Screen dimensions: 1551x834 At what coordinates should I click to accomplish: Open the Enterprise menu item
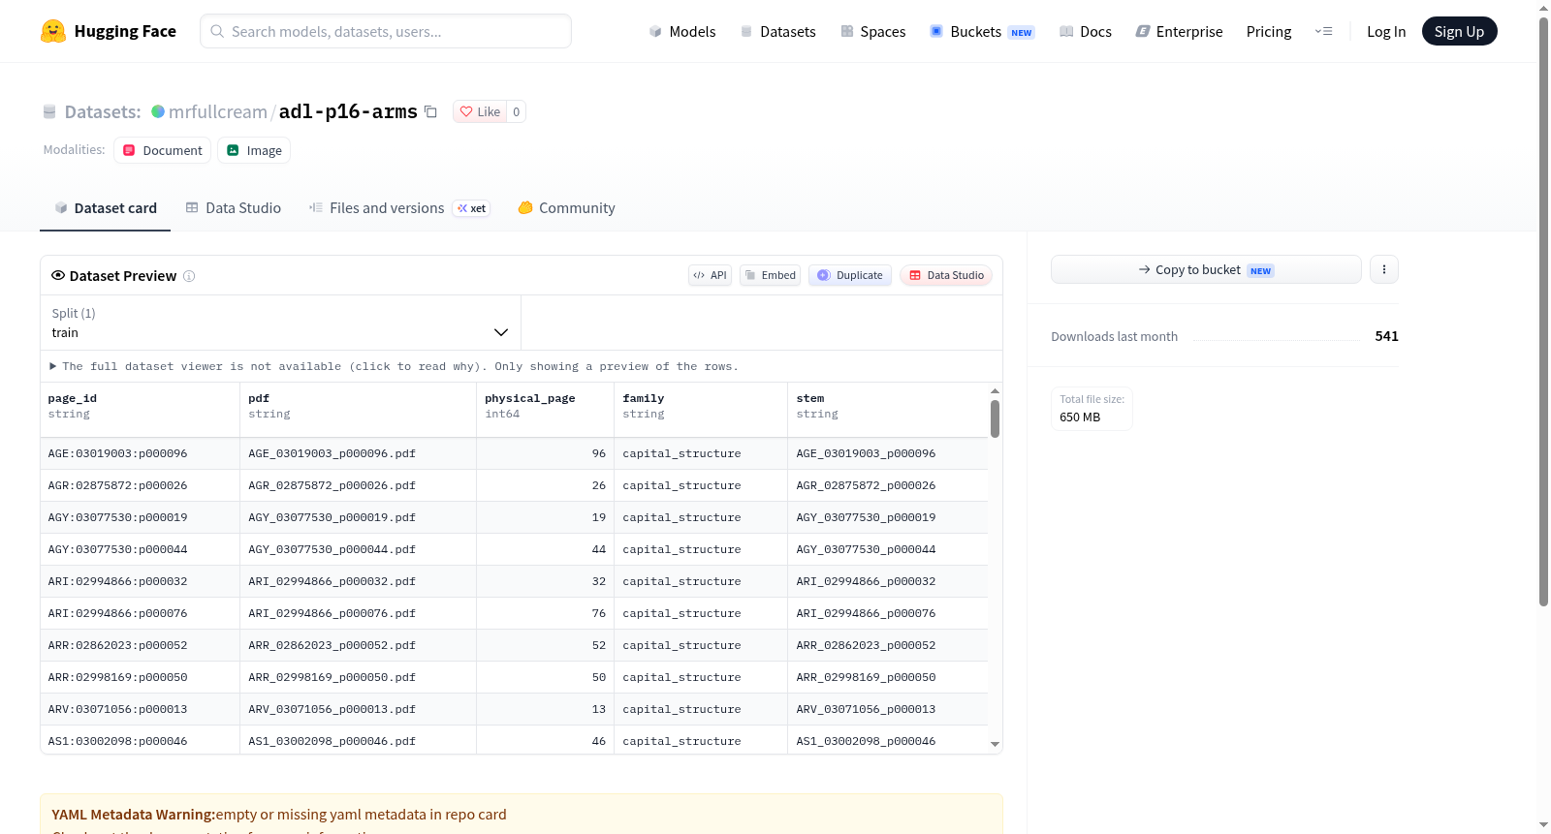(x=1179, y=31)
